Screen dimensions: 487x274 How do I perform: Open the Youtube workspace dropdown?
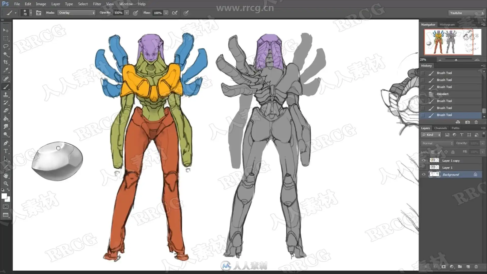[x=466, y=13]
